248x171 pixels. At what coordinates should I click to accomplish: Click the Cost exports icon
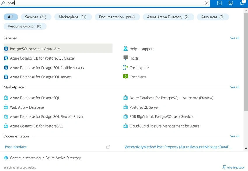125,67
